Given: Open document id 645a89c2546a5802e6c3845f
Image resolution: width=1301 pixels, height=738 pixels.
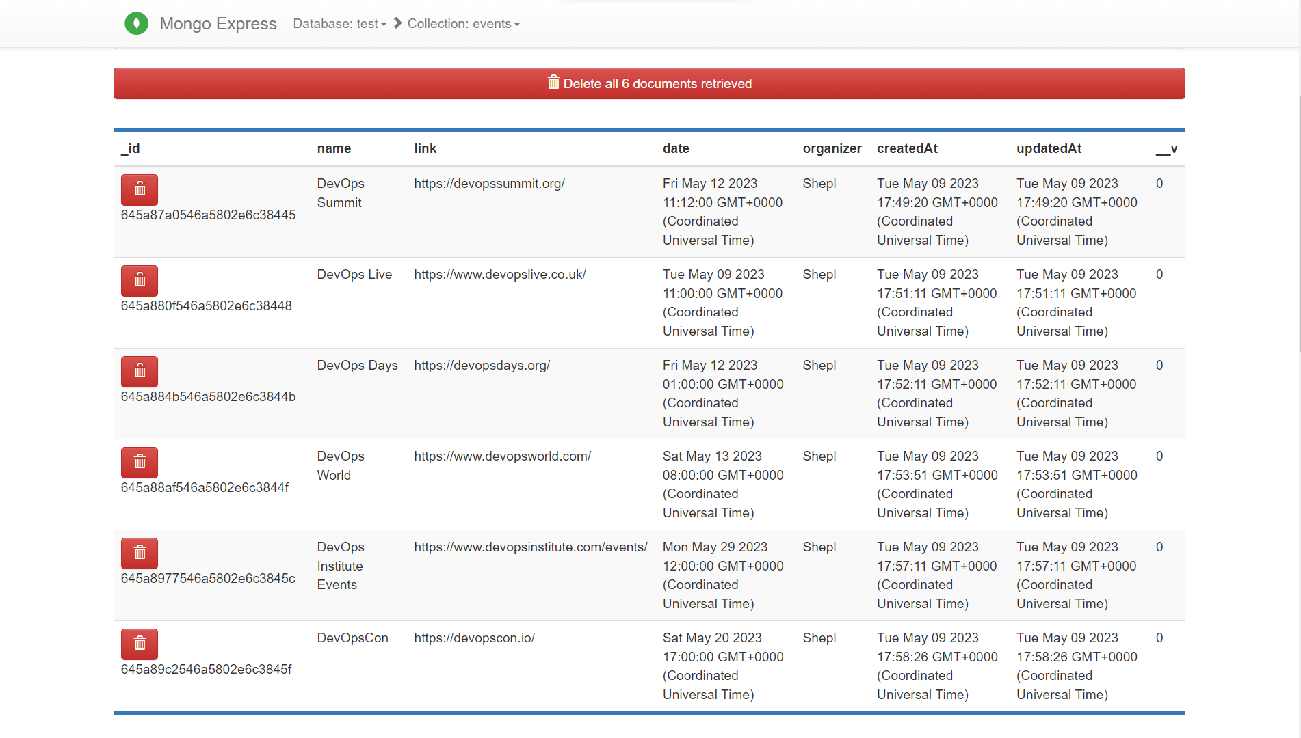Looking at the screenshot, I should (207, 669).
